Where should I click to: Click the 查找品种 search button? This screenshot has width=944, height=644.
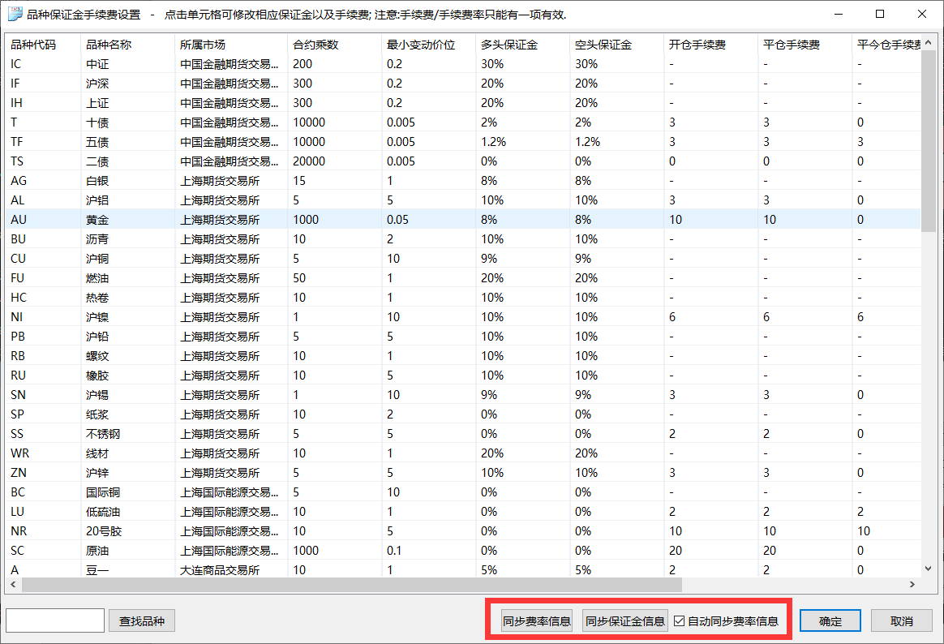coord(141,621)
